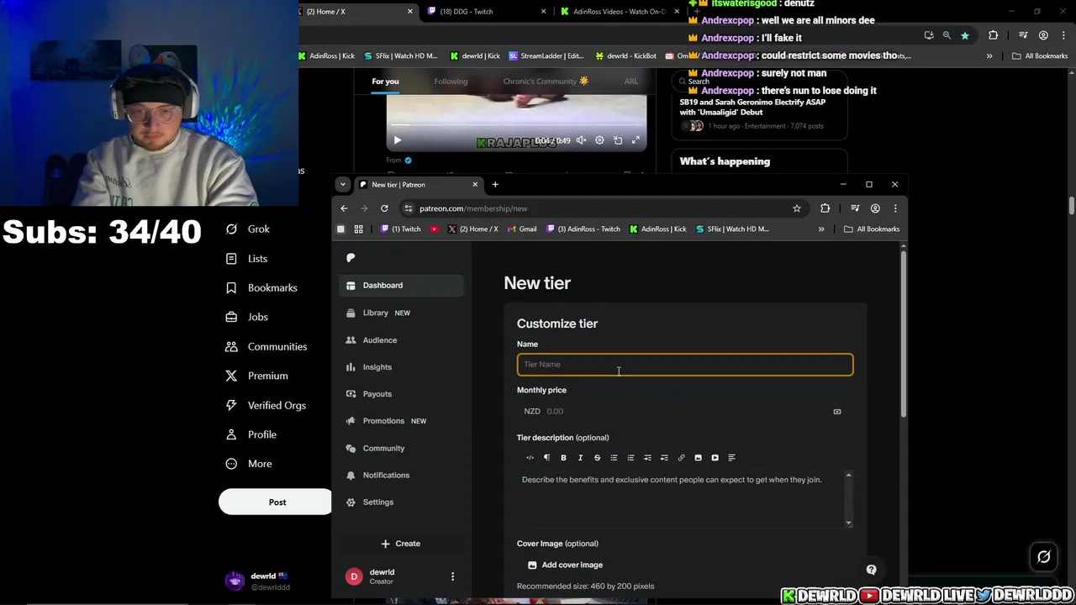Screen dimensions: 1076x605
Task: Go back in the Patreon browser window
Action: (x=344, y=208)
